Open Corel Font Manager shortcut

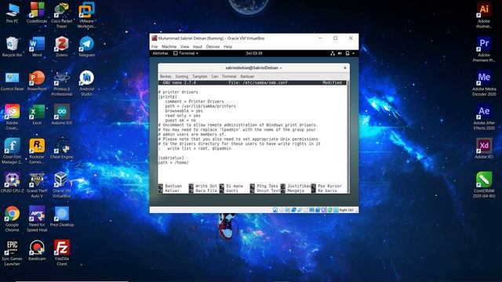[x=13, y=151]
